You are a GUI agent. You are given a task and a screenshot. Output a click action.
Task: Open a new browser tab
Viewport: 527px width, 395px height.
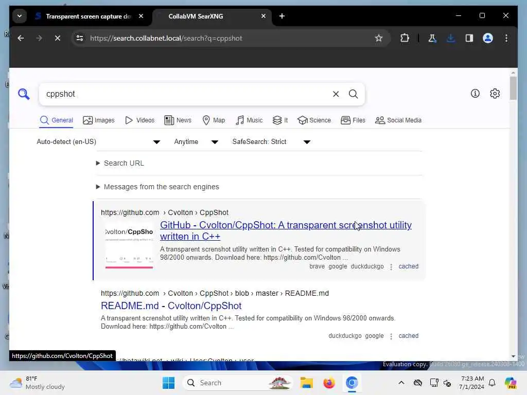click(282, 16)
